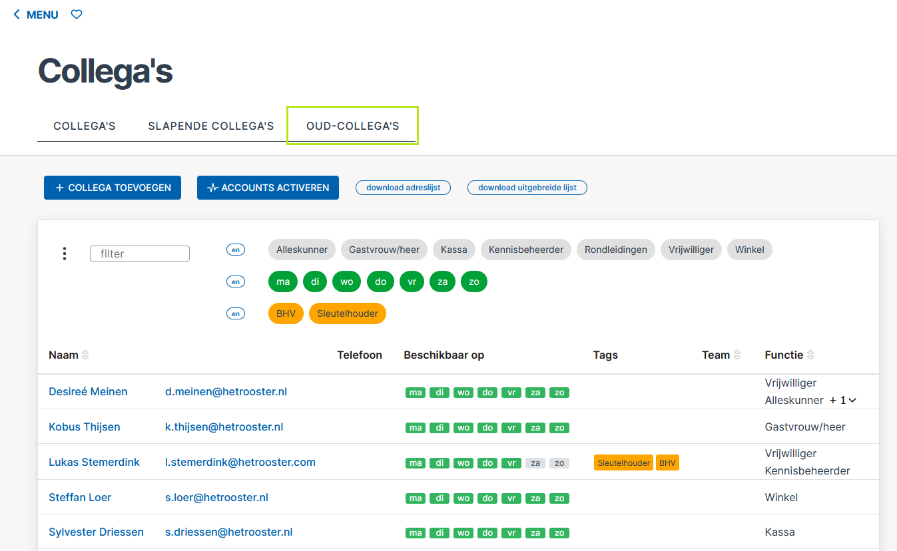Click the Kennisbeheerder function of Lukas Stemerdink
897x551 pixels.
pyautogui.click(x=808, y=470)
